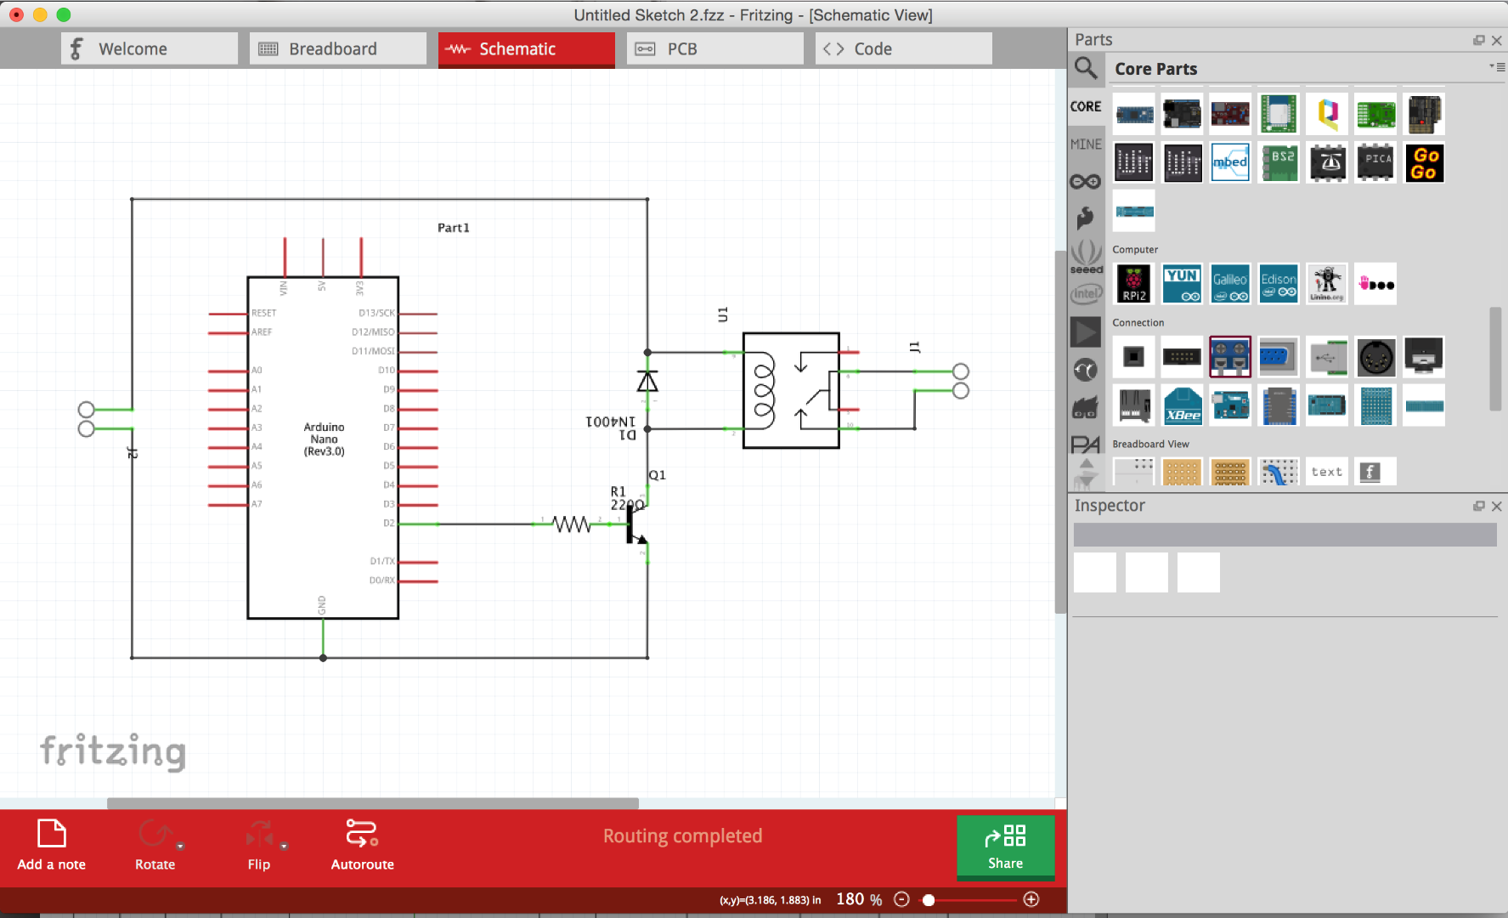Pick the Fritzing logo part
The width and height of the screenshot is (1508, 918).
(1375, 472)
